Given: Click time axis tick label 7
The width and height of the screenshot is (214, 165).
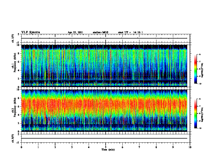Looking at the screenshot, I should 139,147.
